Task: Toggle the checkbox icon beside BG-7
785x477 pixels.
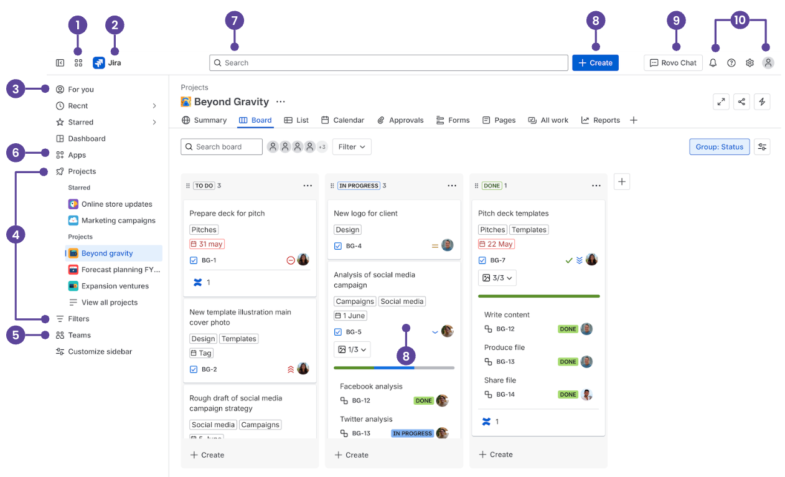Action: pyautogui.click(x=482, y=260)
